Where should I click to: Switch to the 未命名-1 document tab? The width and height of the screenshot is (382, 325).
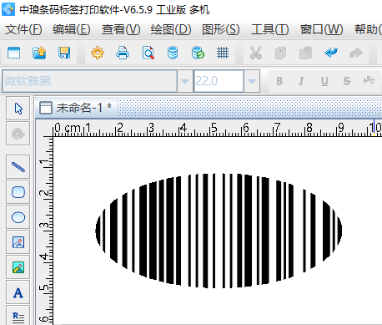click(x=76, y=108)
